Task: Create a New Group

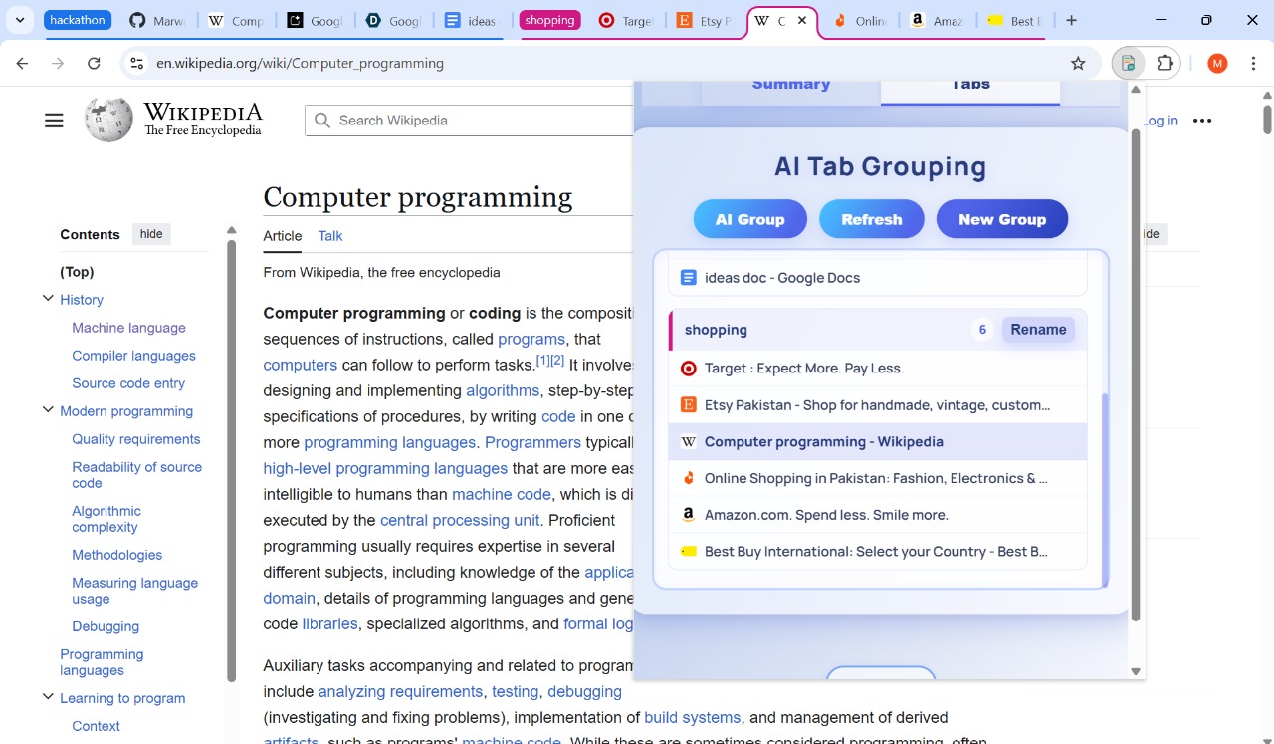Action: (1002, 219)
